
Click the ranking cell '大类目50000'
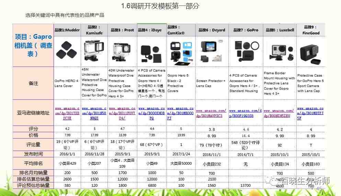pyautogui.click(x=181, y=163)
